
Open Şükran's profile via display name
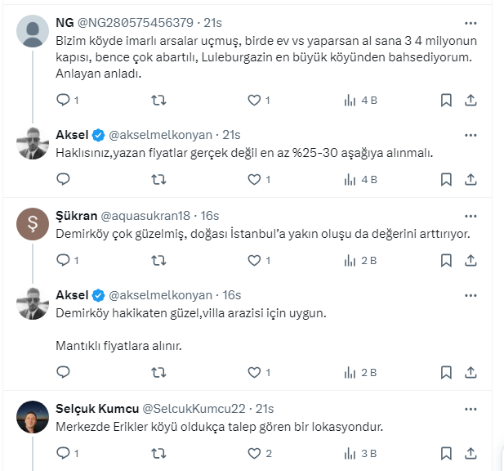tap(76, 216)
